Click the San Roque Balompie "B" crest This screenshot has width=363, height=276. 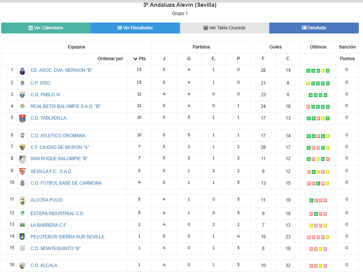pos(22,159)
